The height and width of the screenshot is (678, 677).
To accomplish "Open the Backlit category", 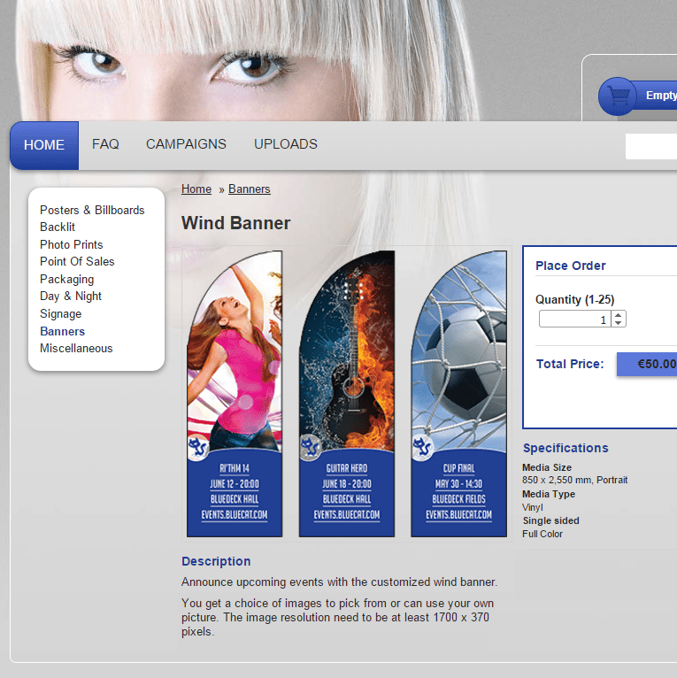I will click(x=58, y=227).
